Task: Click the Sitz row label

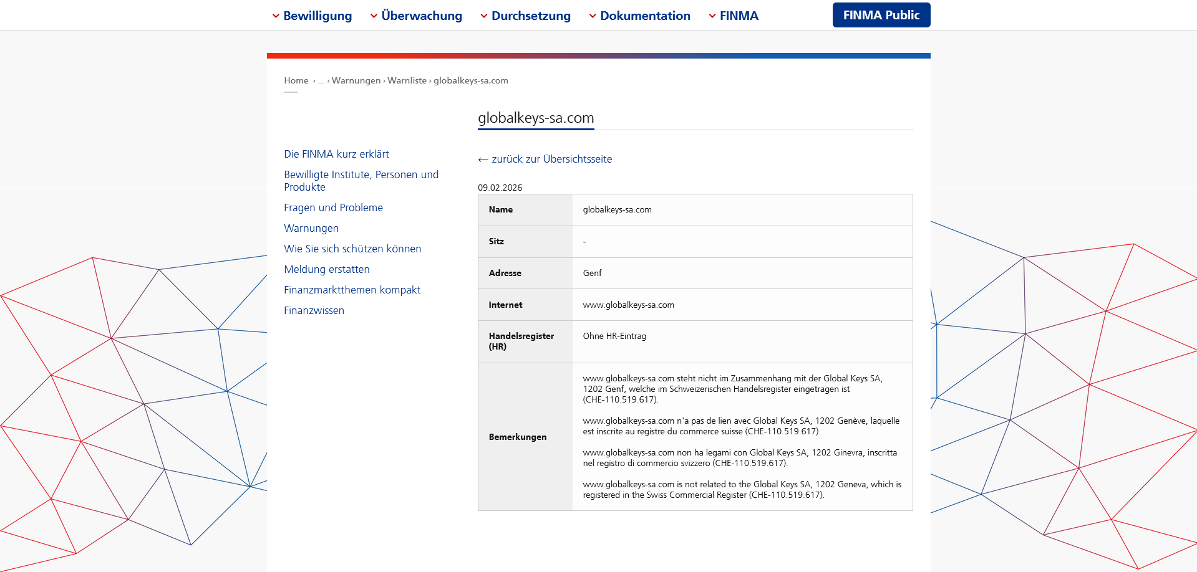Action: [497, 241]
